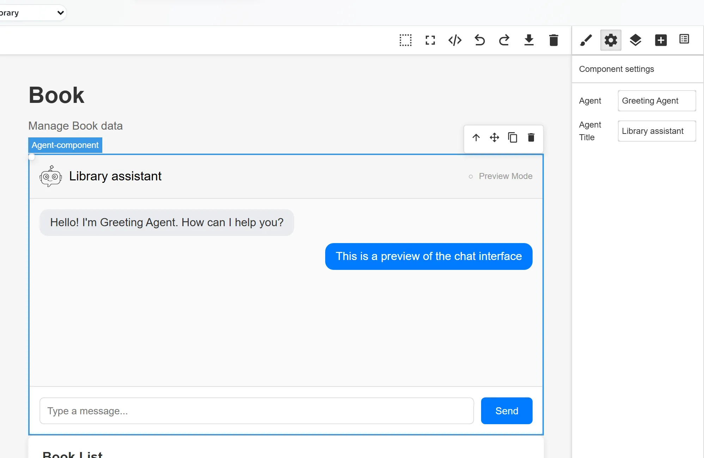Click the Preview Mode indicator

501,176
